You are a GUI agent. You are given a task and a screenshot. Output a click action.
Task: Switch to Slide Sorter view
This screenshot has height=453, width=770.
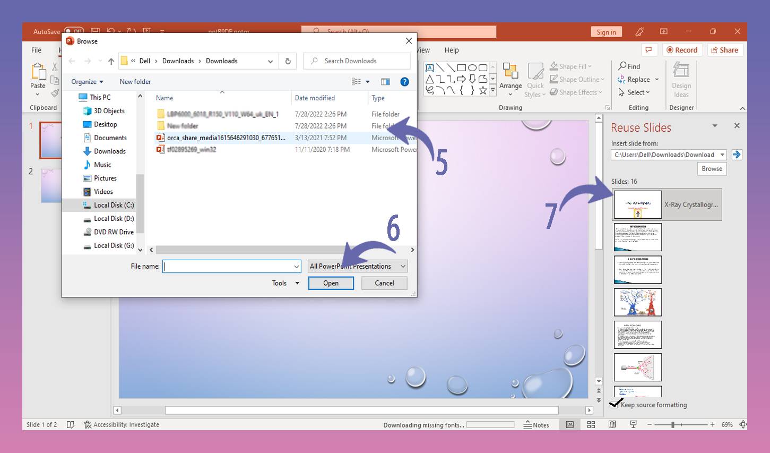click(x=591, y=425)
